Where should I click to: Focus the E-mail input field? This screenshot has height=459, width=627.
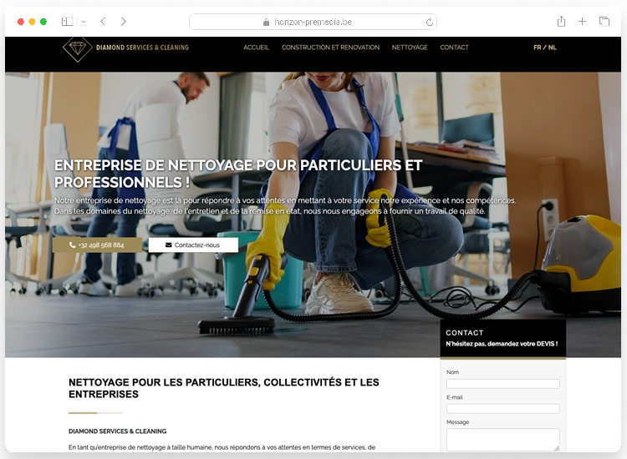click(x=503, y=409)
